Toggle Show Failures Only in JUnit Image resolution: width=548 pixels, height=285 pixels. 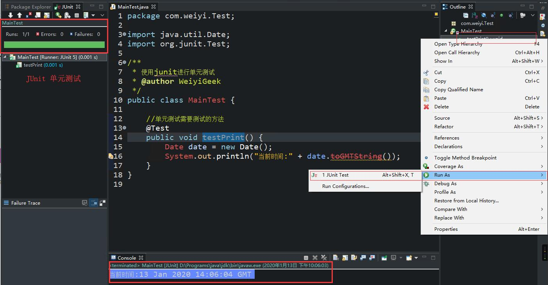pyautogui.click(x=29, y=15)
